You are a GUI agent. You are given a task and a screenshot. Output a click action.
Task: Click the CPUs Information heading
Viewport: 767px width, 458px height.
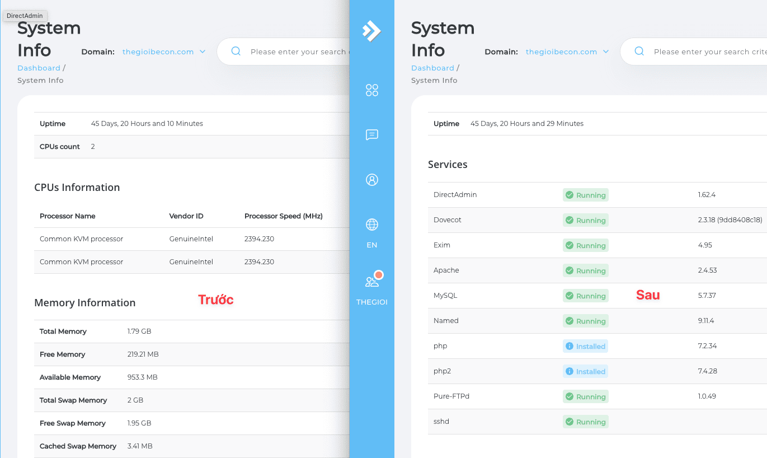click(77, 188)
